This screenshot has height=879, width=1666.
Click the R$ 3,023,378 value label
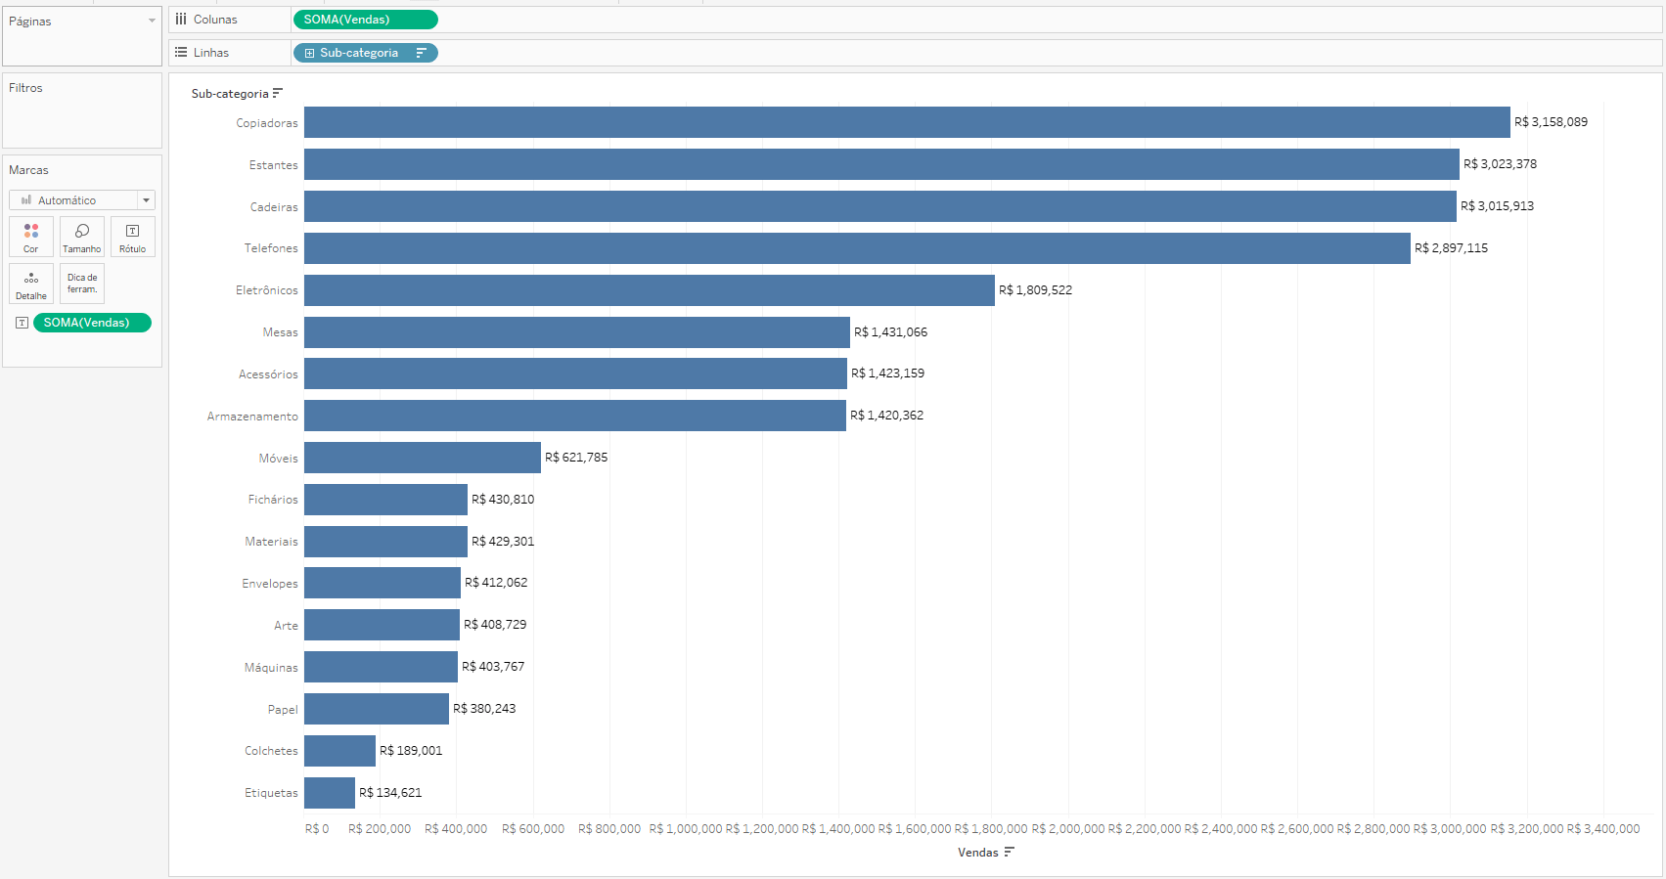[x=1500, y=164]
